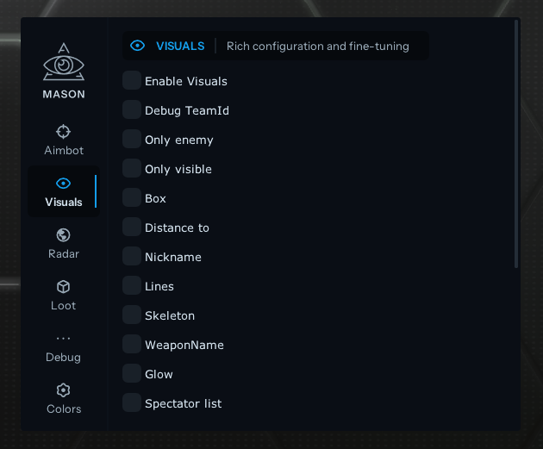Click the vertical scrollbar on the right
543x449 pixels.
[516, 142]
